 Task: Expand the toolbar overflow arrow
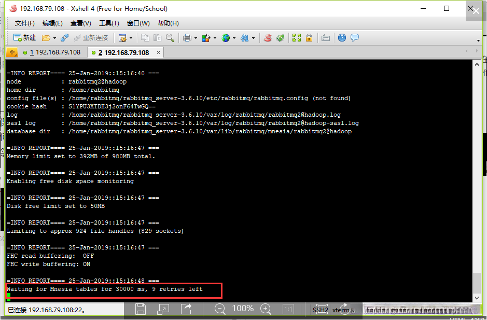[x=478, y=40]
